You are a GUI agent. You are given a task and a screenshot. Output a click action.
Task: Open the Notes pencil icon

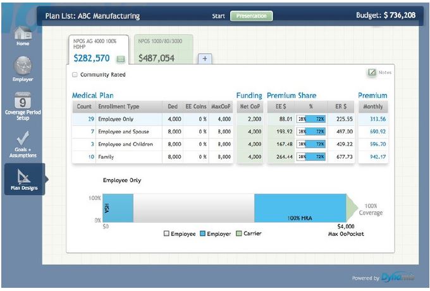(372, 72)
